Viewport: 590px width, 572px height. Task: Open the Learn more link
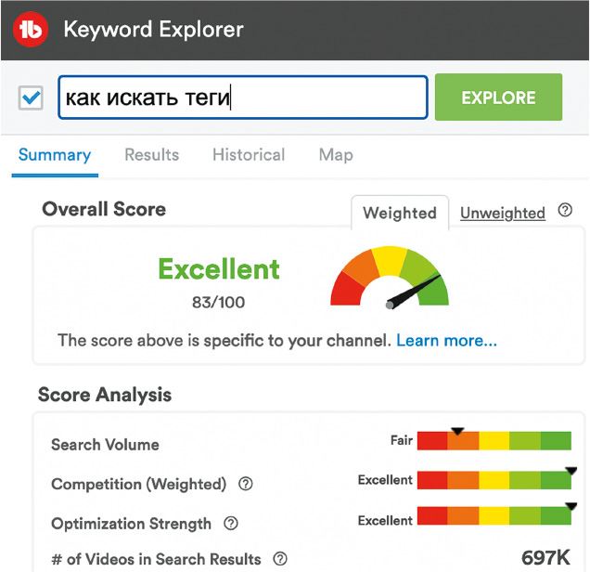coord(446,341)
